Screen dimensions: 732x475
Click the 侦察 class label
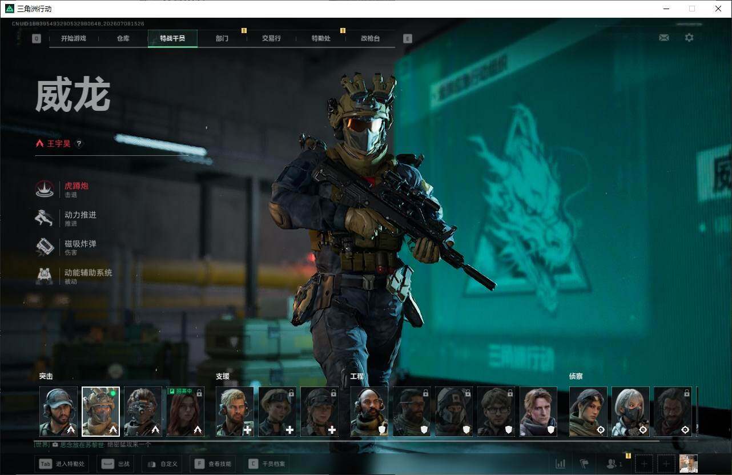coord(576,376)
